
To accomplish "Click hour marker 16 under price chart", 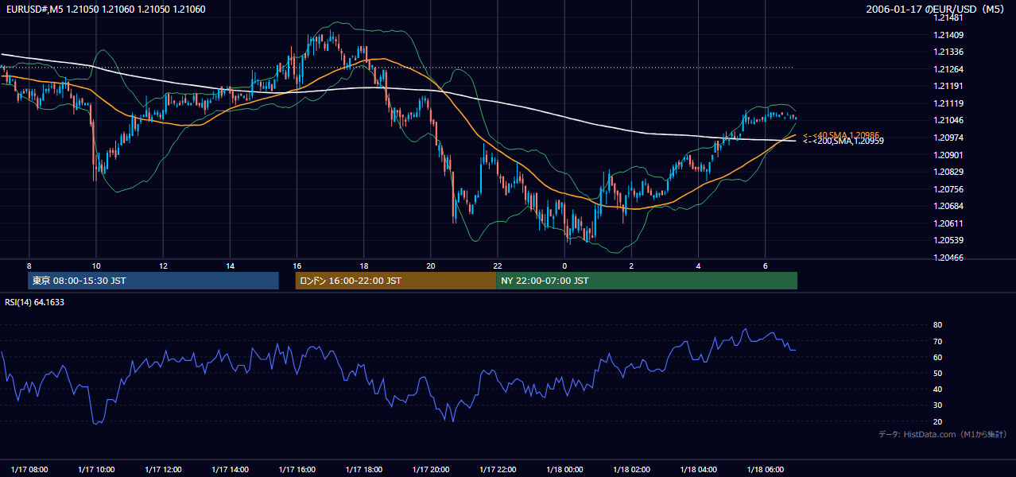I will tap(297, 266).
